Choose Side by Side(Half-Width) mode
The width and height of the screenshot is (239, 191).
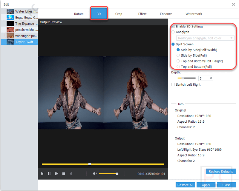(x=178, y=50)
